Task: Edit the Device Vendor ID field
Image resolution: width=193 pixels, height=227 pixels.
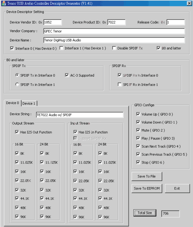Action: [x=53, y=22]
